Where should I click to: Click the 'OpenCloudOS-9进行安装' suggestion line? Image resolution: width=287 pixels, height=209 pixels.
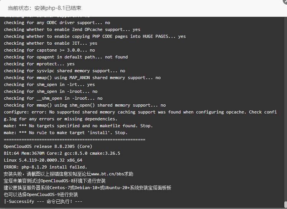(x=41, y=194)
